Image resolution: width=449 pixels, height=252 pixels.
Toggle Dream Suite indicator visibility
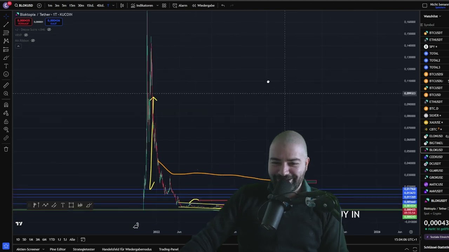click(x=49, y=30)
